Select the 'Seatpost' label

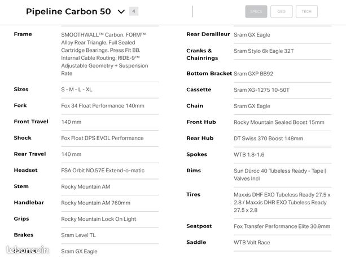[x=199, y=226]
